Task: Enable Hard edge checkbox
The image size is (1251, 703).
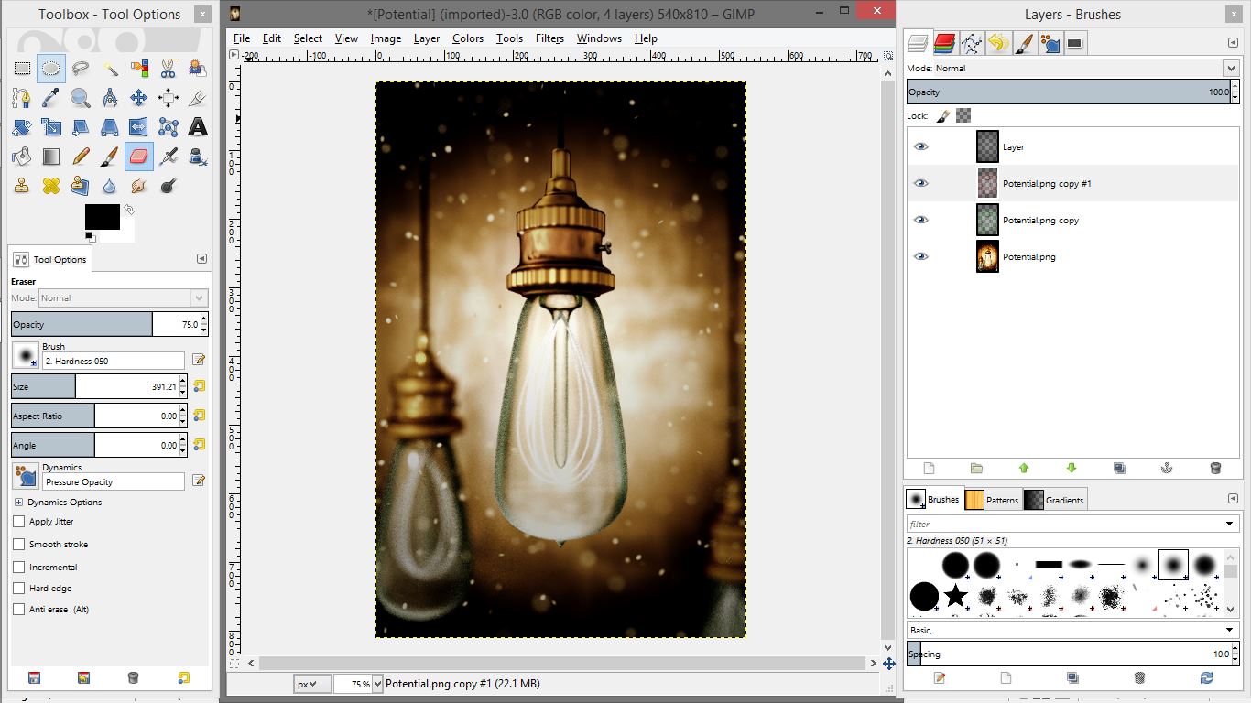Action: point(19,589)
